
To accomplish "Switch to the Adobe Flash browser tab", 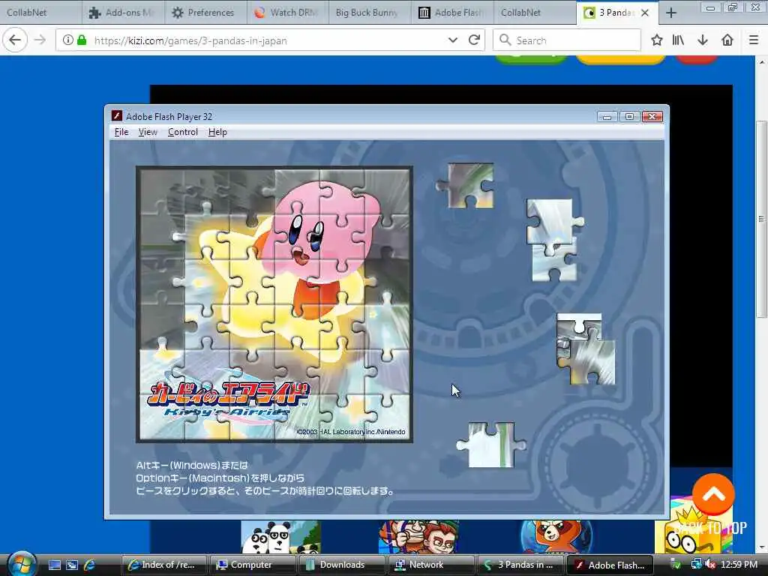I will pyautogui.click(x=452, y=12).
